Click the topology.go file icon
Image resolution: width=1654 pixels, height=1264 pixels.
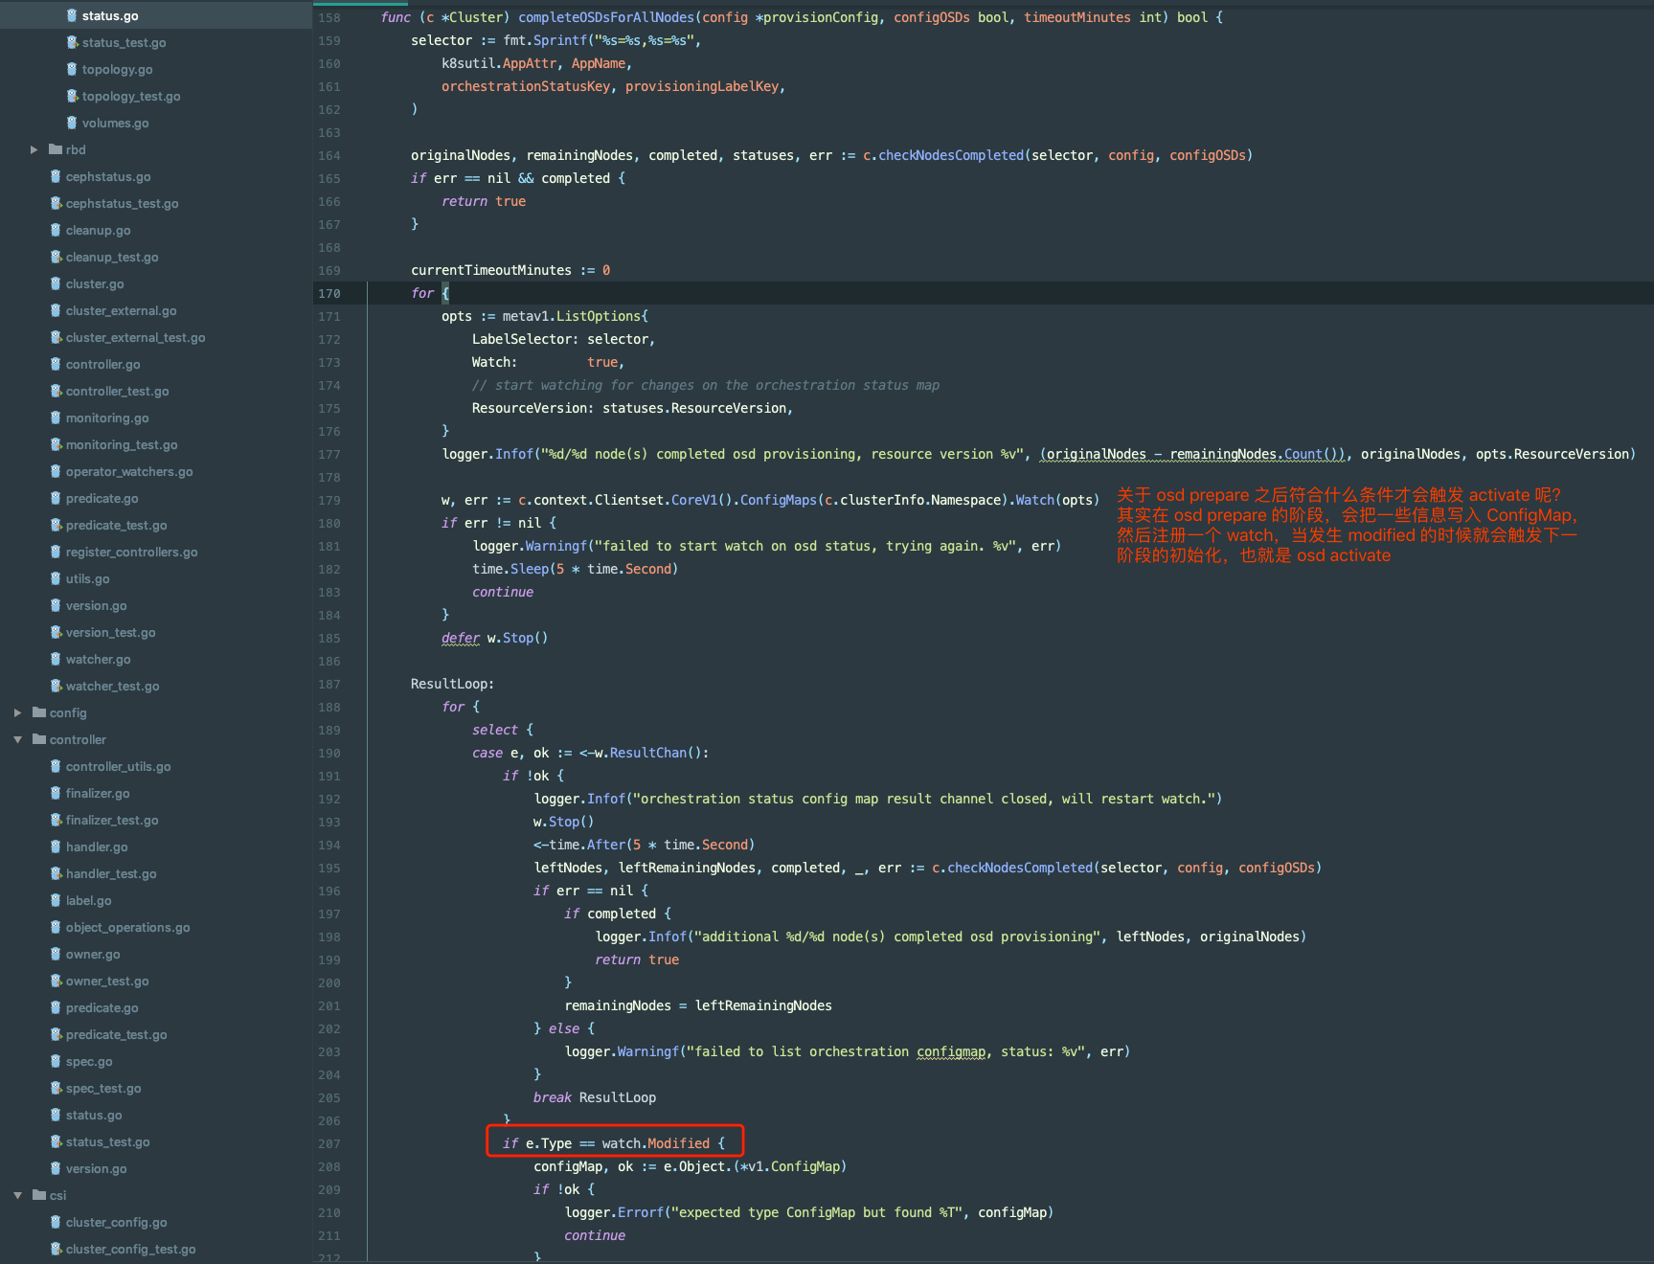[72, 69]
